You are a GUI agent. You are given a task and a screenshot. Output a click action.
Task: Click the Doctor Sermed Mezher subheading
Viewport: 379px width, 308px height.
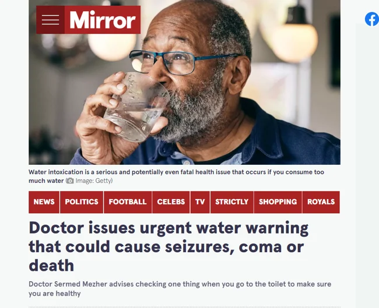point(180,289)
